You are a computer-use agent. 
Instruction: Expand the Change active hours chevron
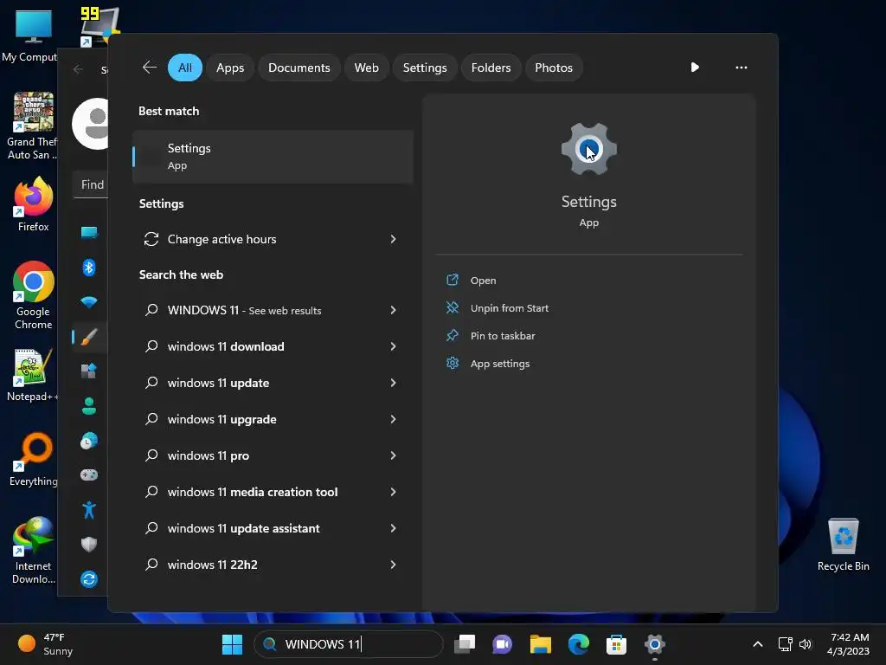click(393, 239)
